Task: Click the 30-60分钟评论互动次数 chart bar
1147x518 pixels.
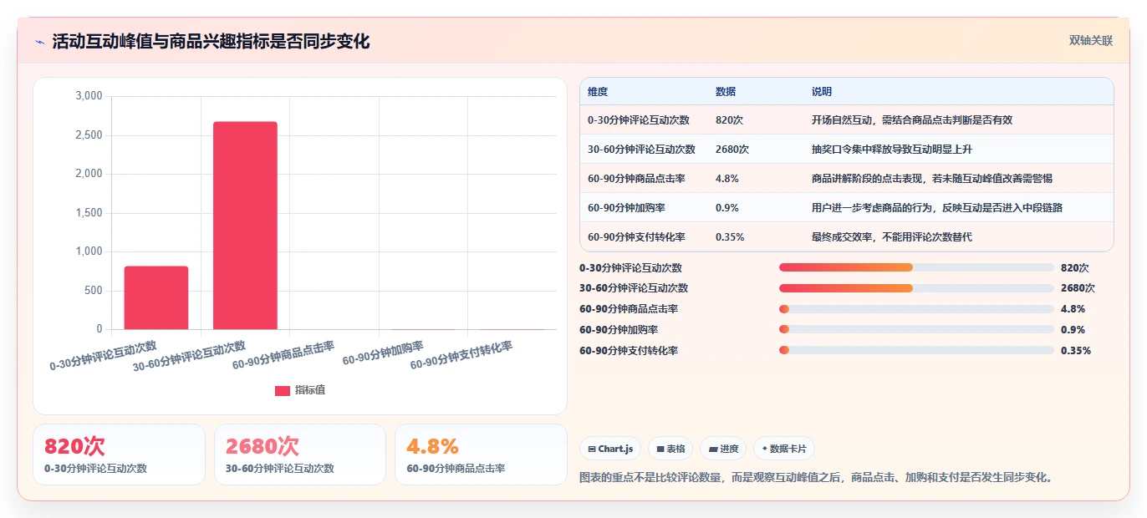Action: tap(245, 226)
